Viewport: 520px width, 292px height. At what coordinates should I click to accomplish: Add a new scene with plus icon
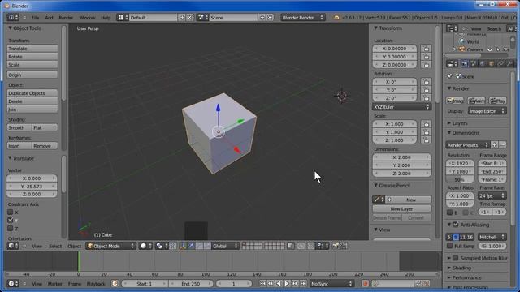tap(262, 18)
